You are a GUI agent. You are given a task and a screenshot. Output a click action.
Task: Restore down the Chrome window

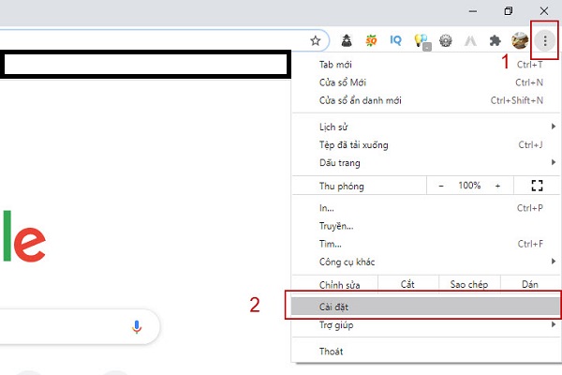click(x=509, y=11)
